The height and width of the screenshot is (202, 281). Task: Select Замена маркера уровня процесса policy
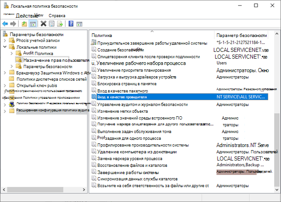point(129,159)
